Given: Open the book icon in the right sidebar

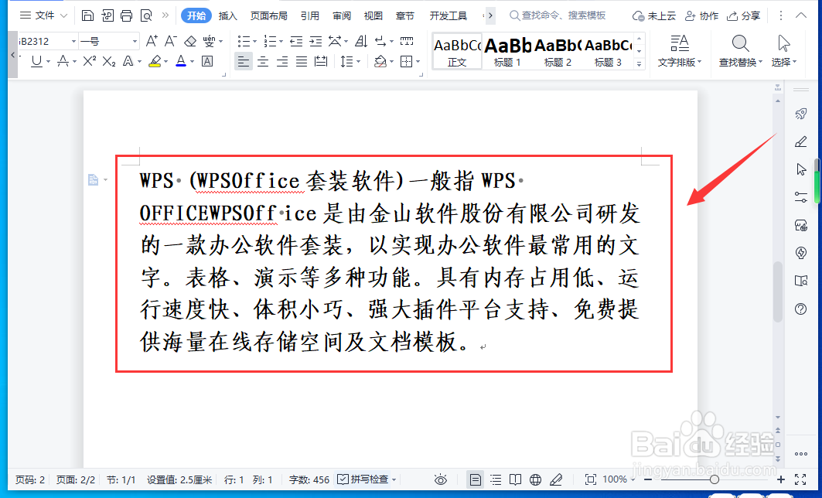Looking at the screenshot, I should 801,281.
